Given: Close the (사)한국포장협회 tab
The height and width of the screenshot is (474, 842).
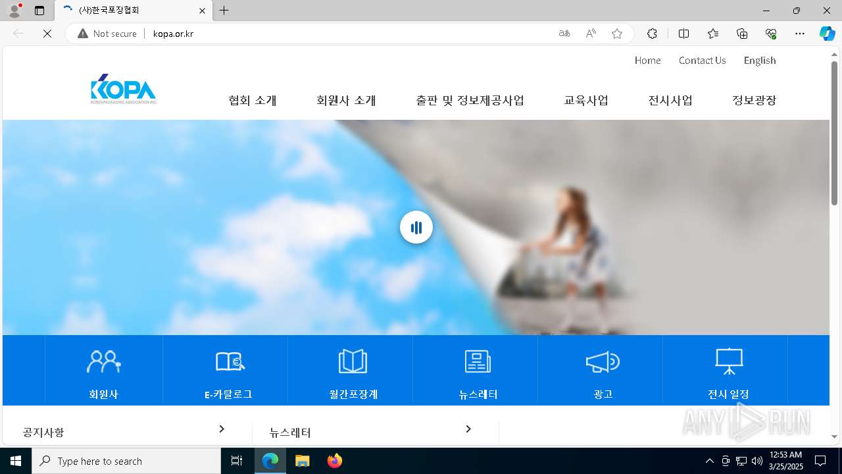Looking at the screenshot, I should pos(203,11).
